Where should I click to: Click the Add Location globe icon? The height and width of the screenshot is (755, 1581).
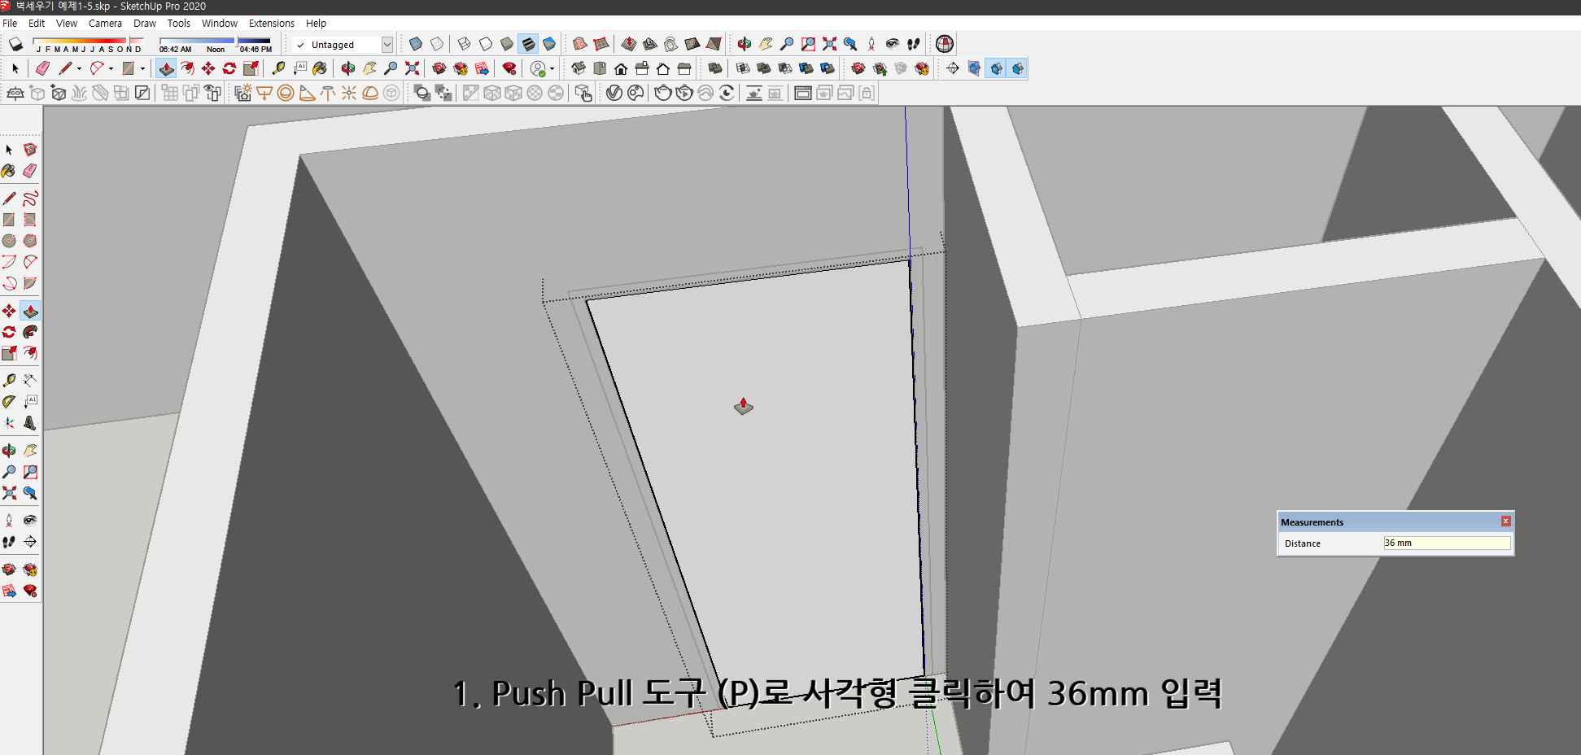pos(944,44)
